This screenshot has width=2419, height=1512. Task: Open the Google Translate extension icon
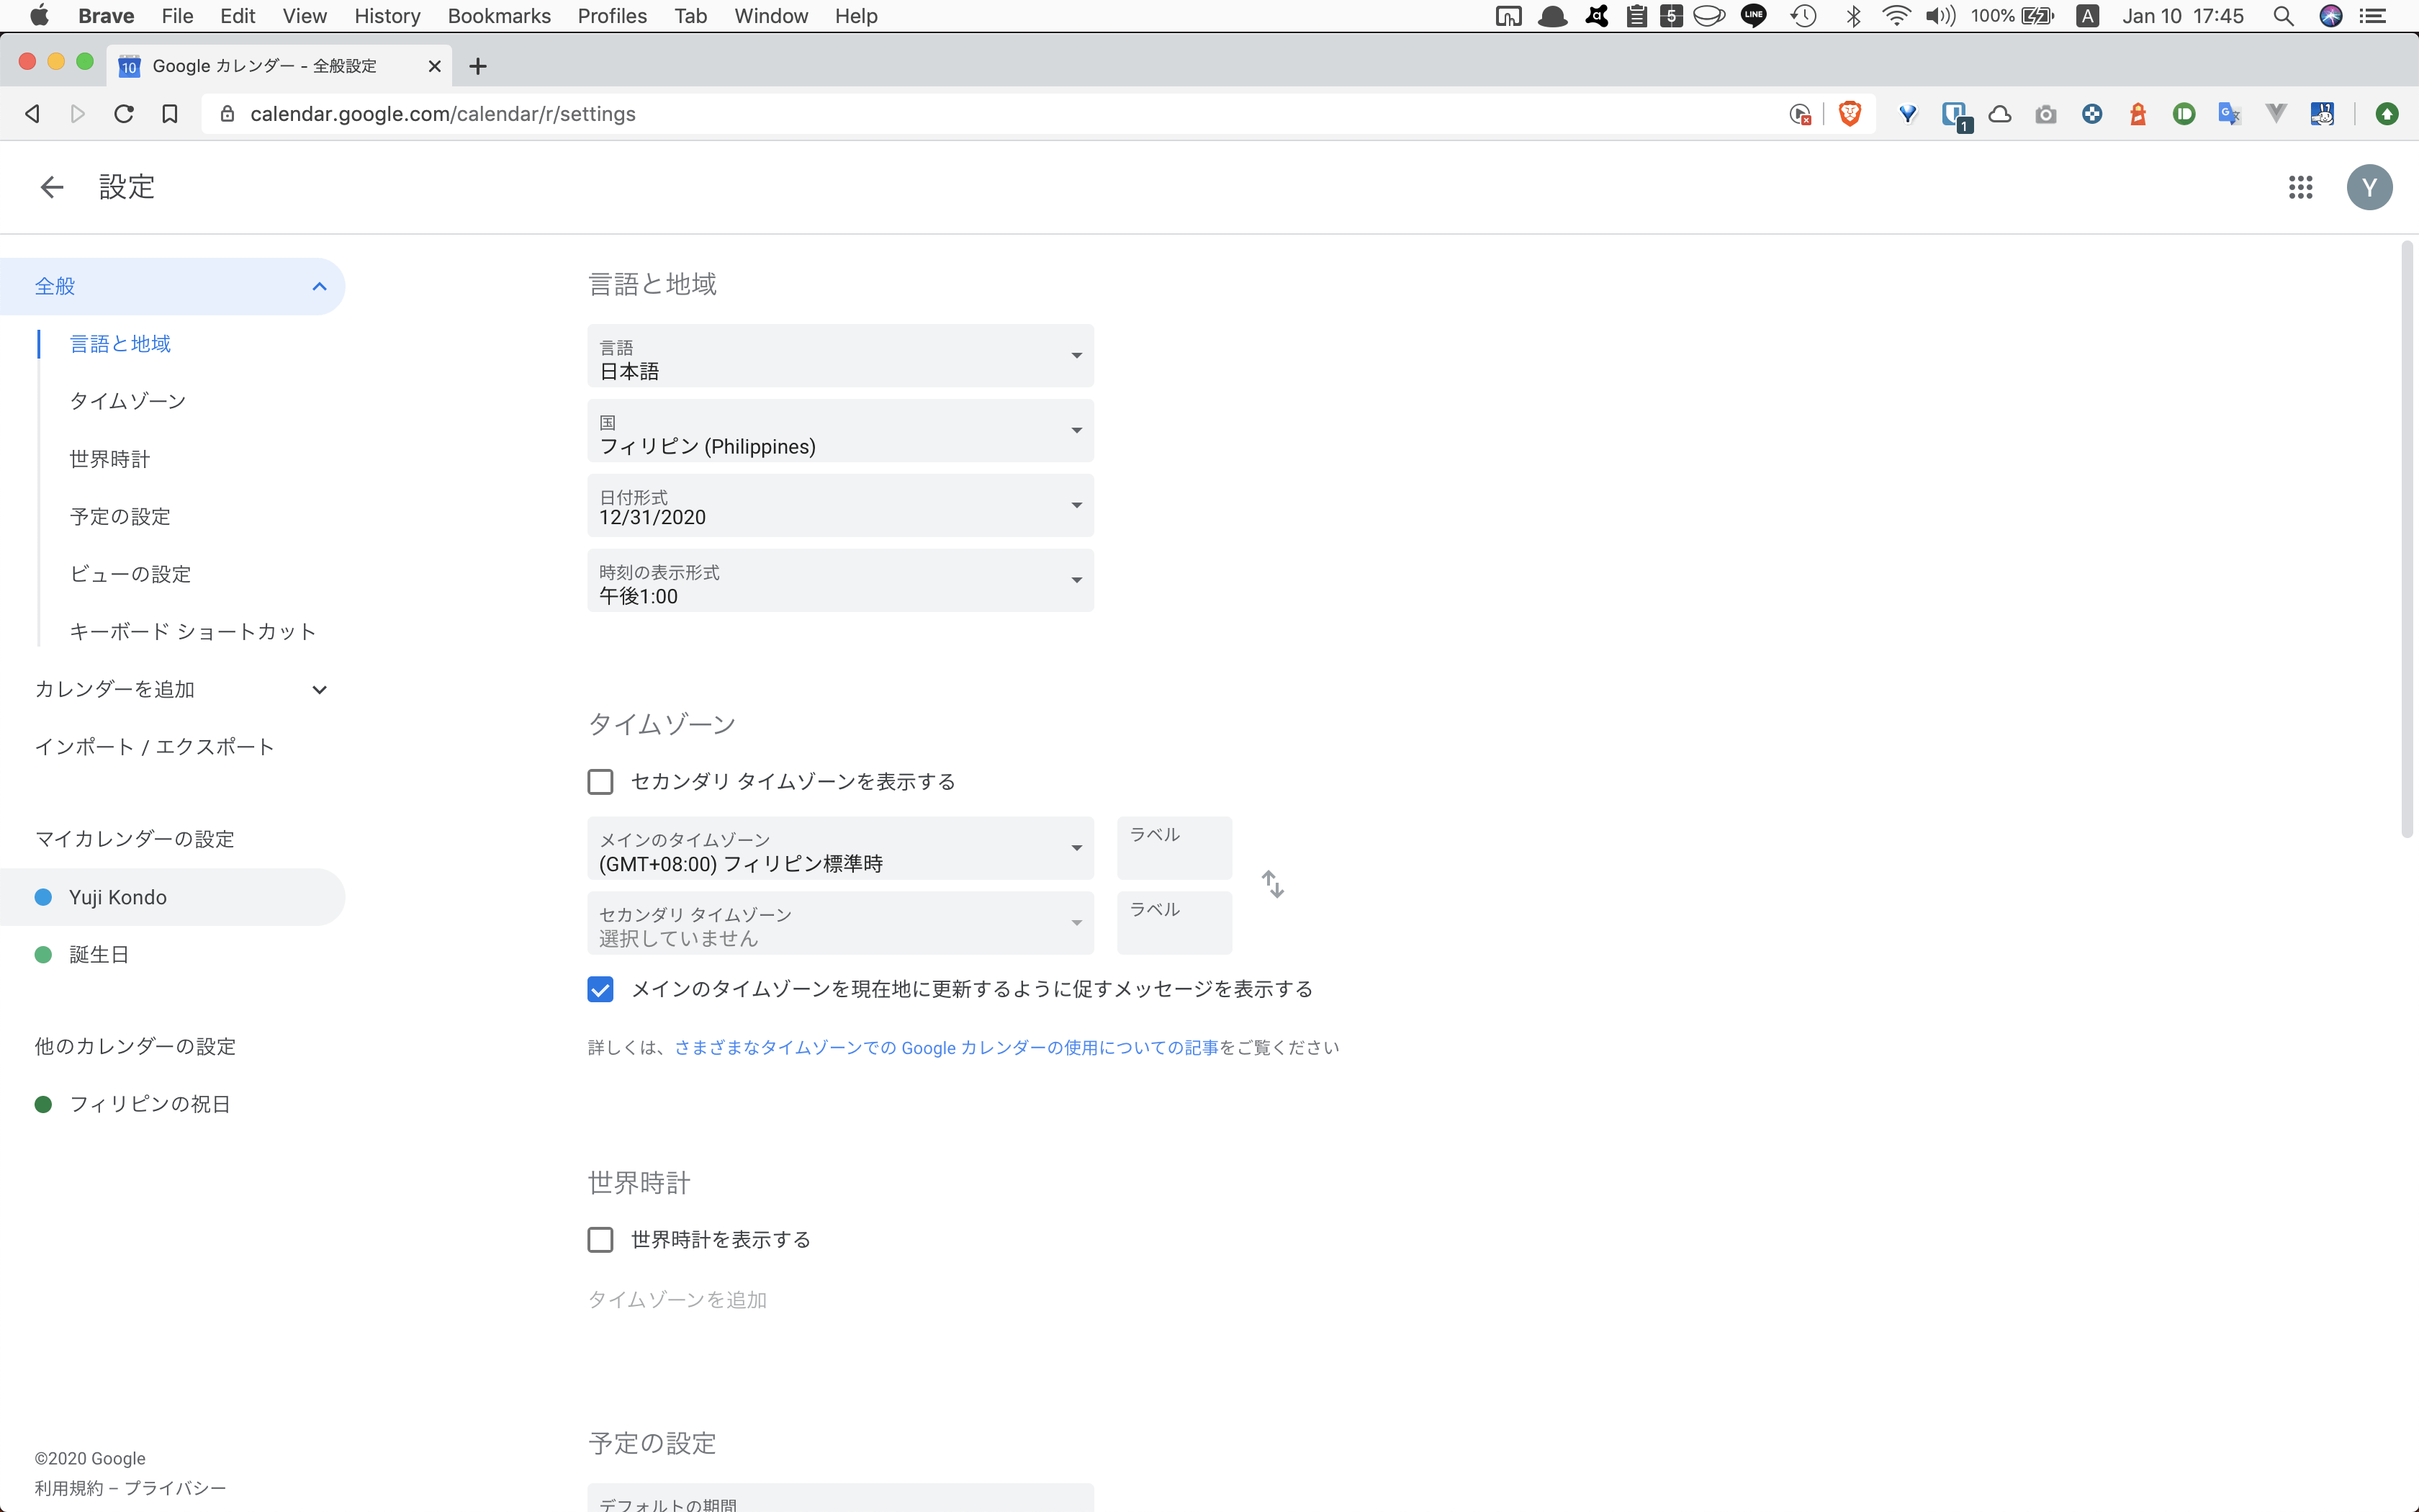tap(2231, 113)
